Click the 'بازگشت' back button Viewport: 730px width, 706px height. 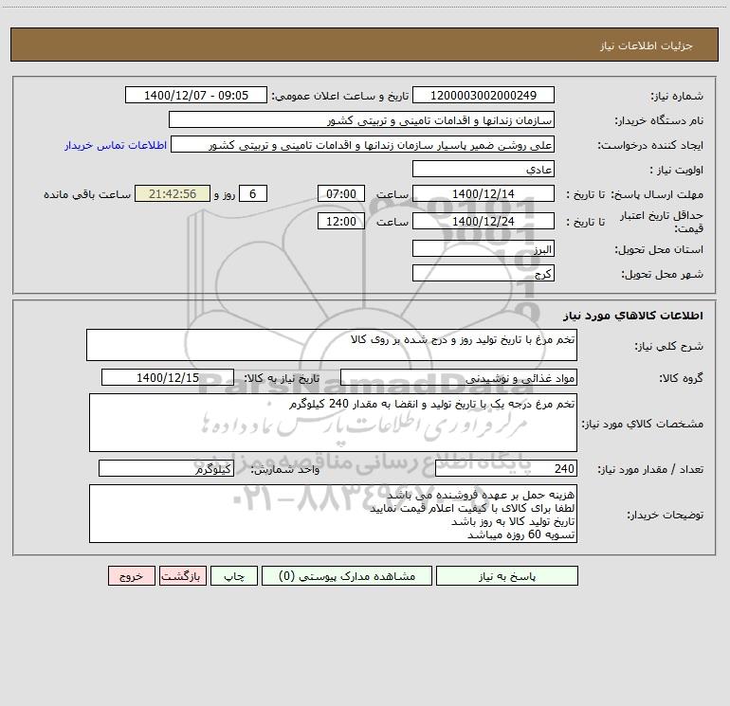182,575
